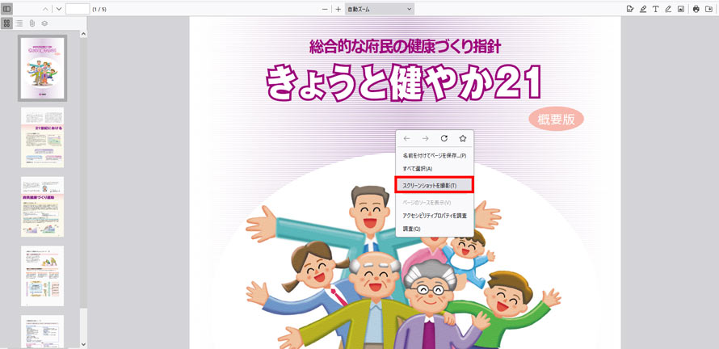Toggle the sidebar panel button

click(7, 9)
